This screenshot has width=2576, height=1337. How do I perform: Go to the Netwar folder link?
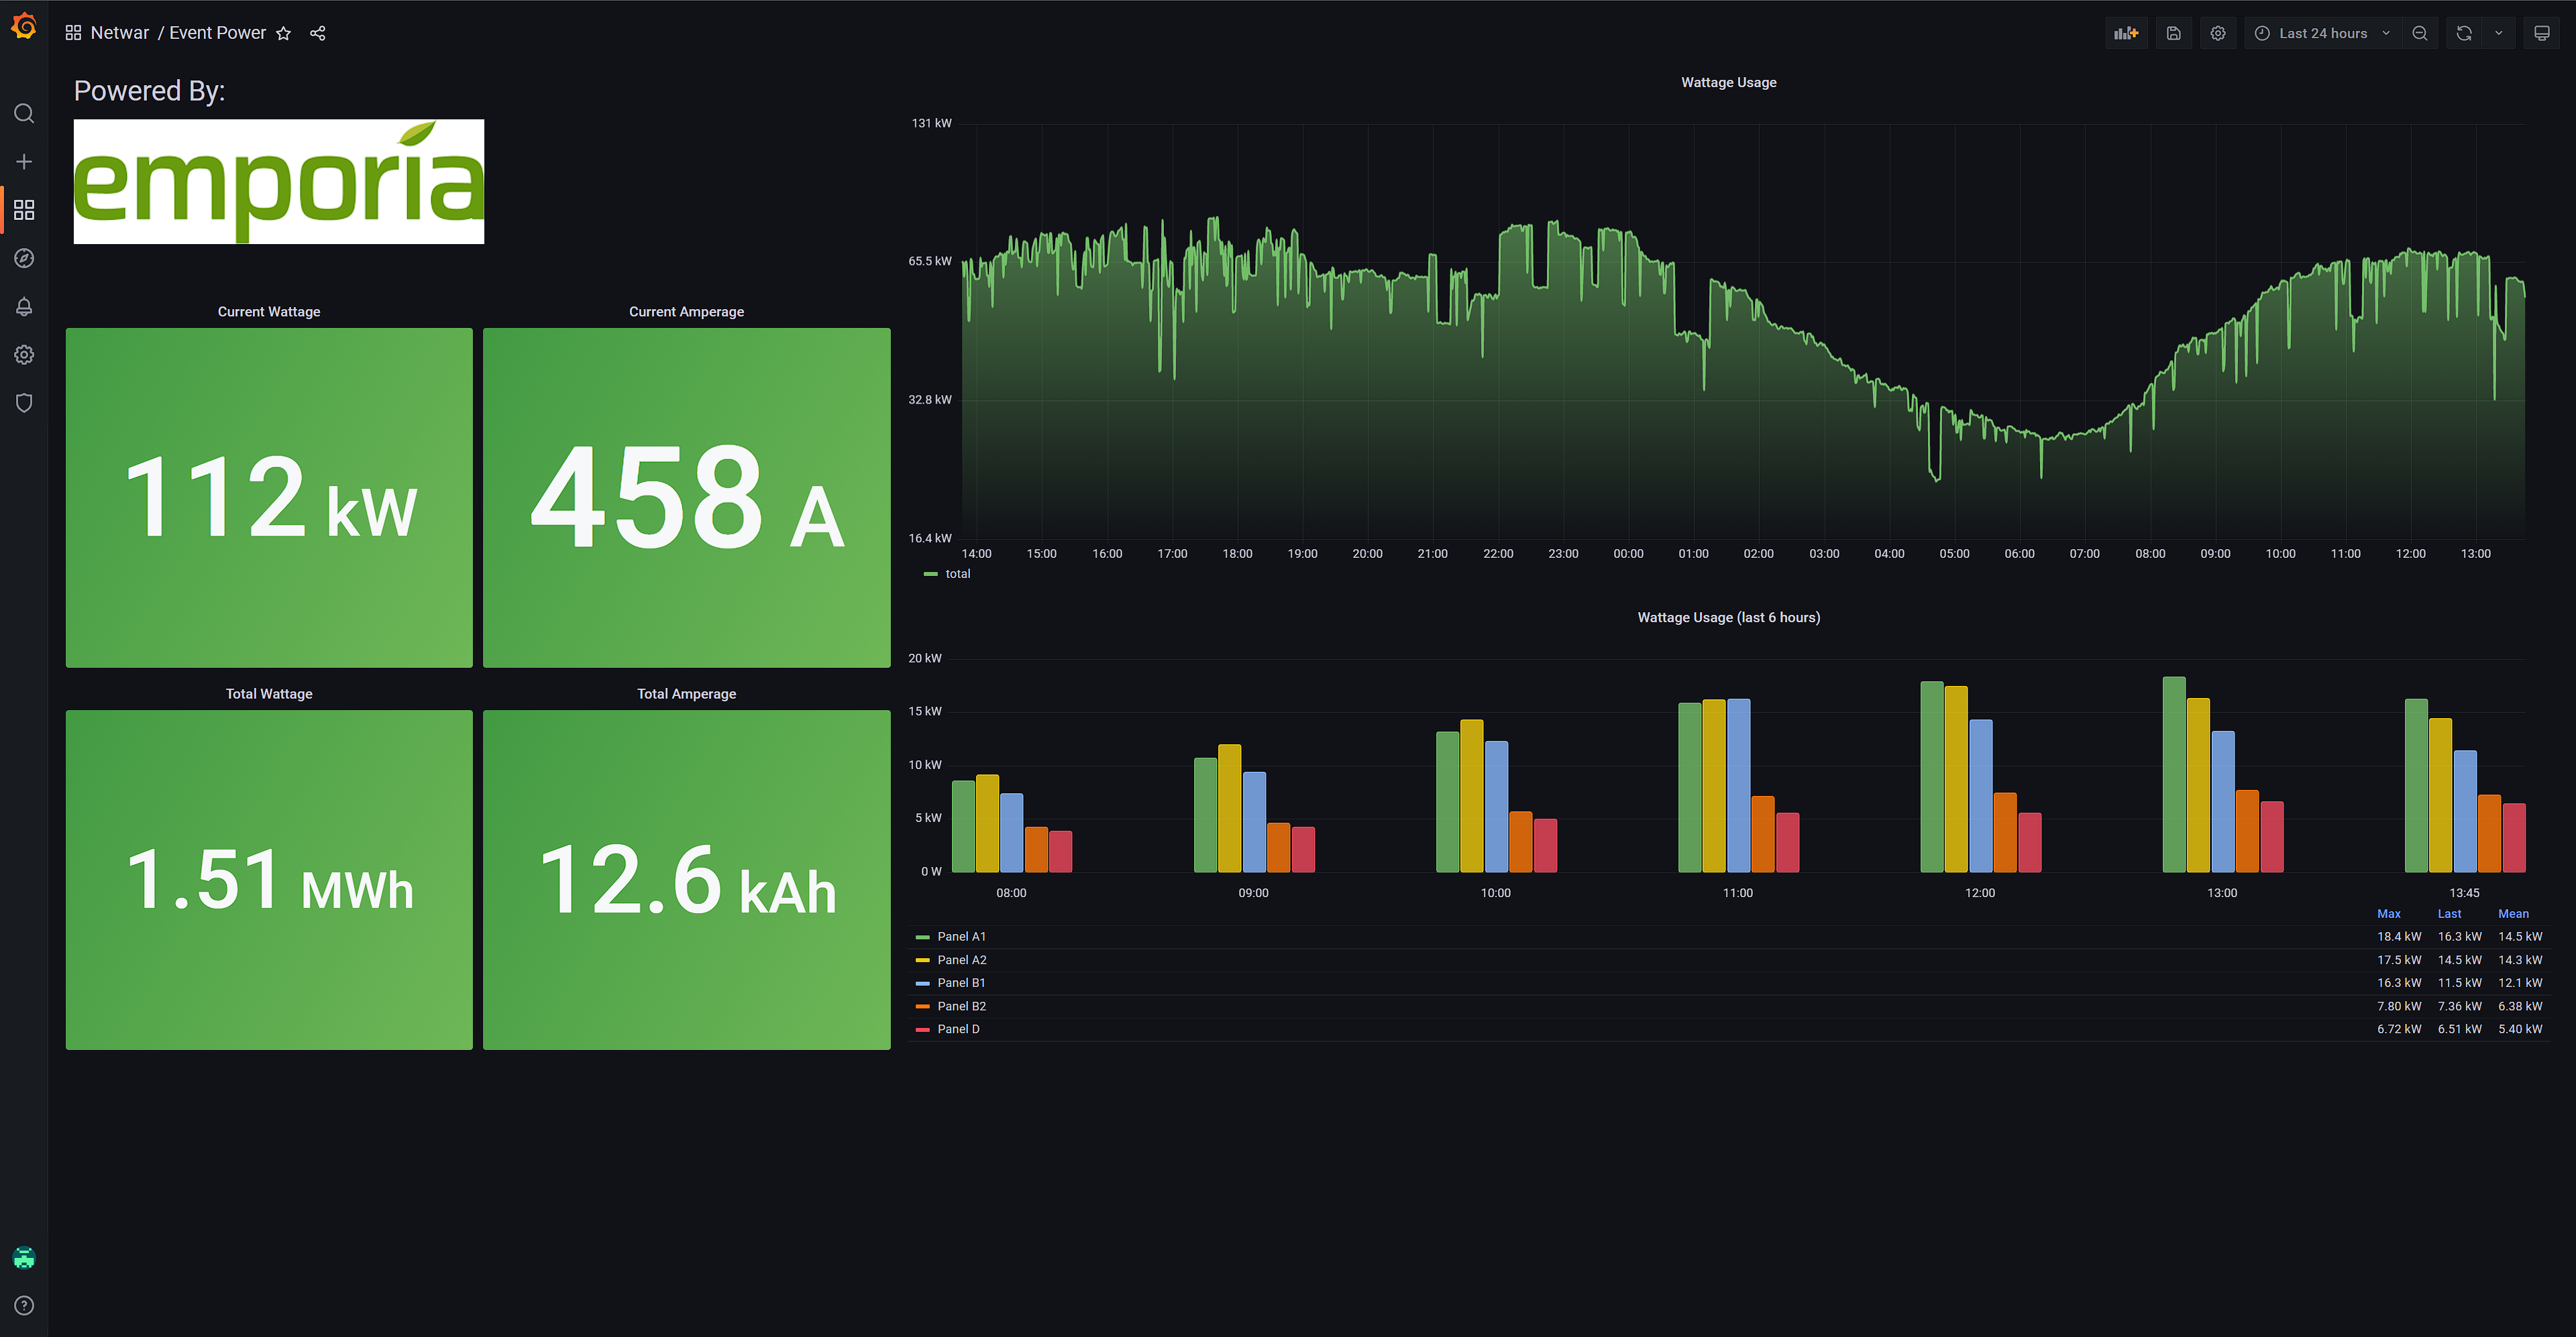tap(119, 33)
